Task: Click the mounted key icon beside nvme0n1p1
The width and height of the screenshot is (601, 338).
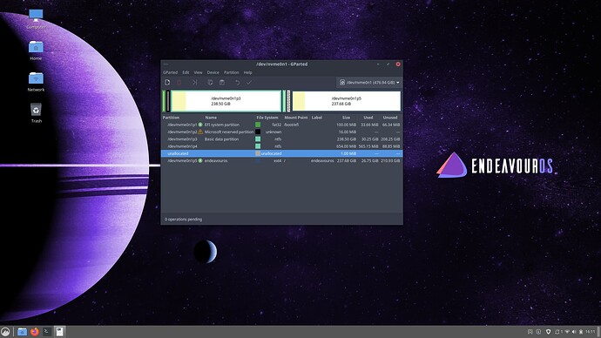Action: pyautogui.click(x=200, y=125)
